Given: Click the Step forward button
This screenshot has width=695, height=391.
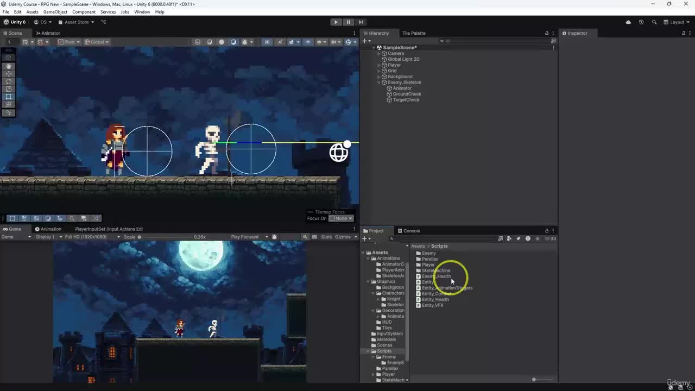Looking at the screenshot, I should pyautogui.click(x=361, y=22).
